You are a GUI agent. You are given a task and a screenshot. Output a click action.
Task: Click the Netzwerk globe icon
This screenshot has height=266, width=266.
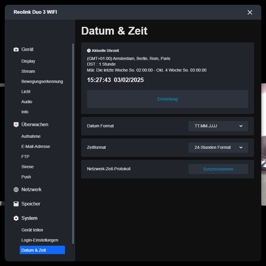16,189
